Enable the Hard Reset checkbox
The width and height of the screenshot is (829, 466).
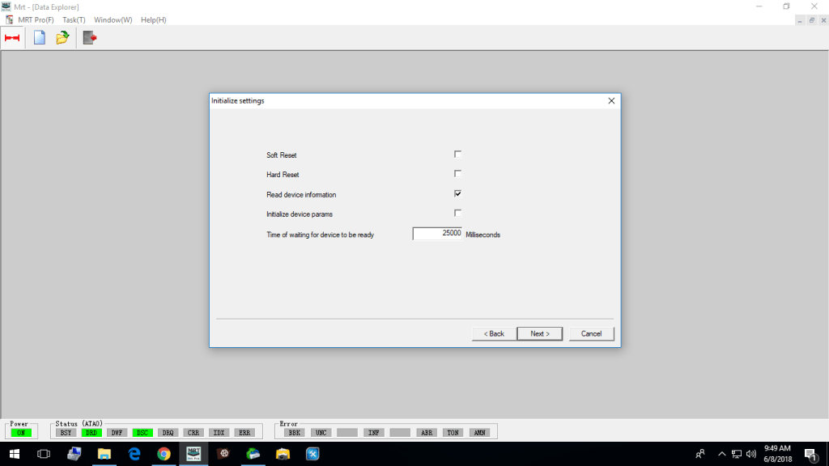tap(457, 173)
